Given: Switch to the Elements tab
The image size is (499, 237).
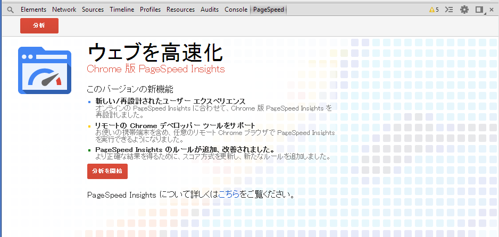Looking at the screenshot, I should [34, 10].
